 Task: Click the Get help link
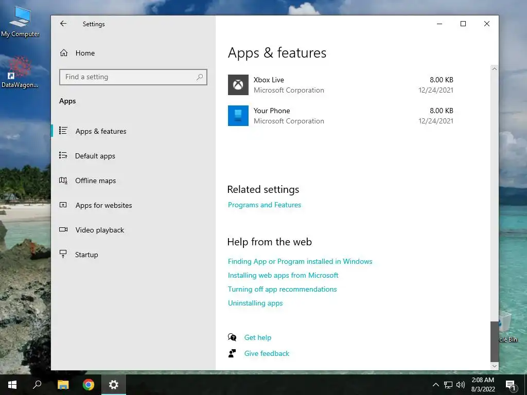tap(258, 337)
